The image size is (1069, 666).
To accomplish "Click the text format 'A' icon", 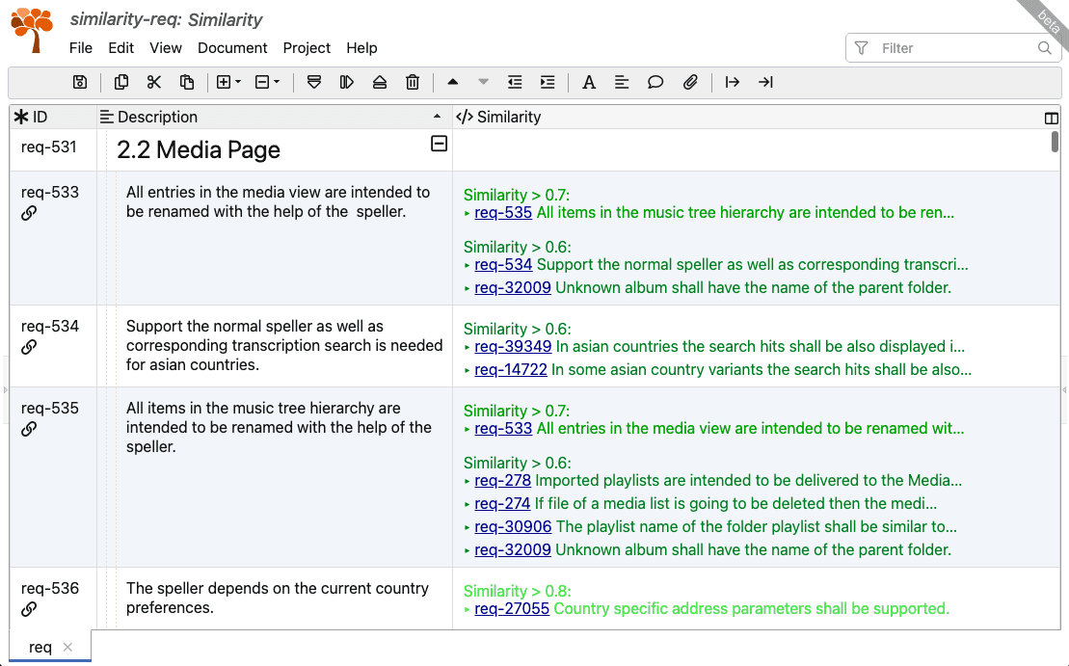I will (x=589, y=83).
